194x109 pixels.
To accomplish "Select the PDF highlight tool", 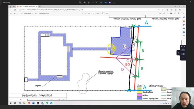I will [x=15, y=13].
